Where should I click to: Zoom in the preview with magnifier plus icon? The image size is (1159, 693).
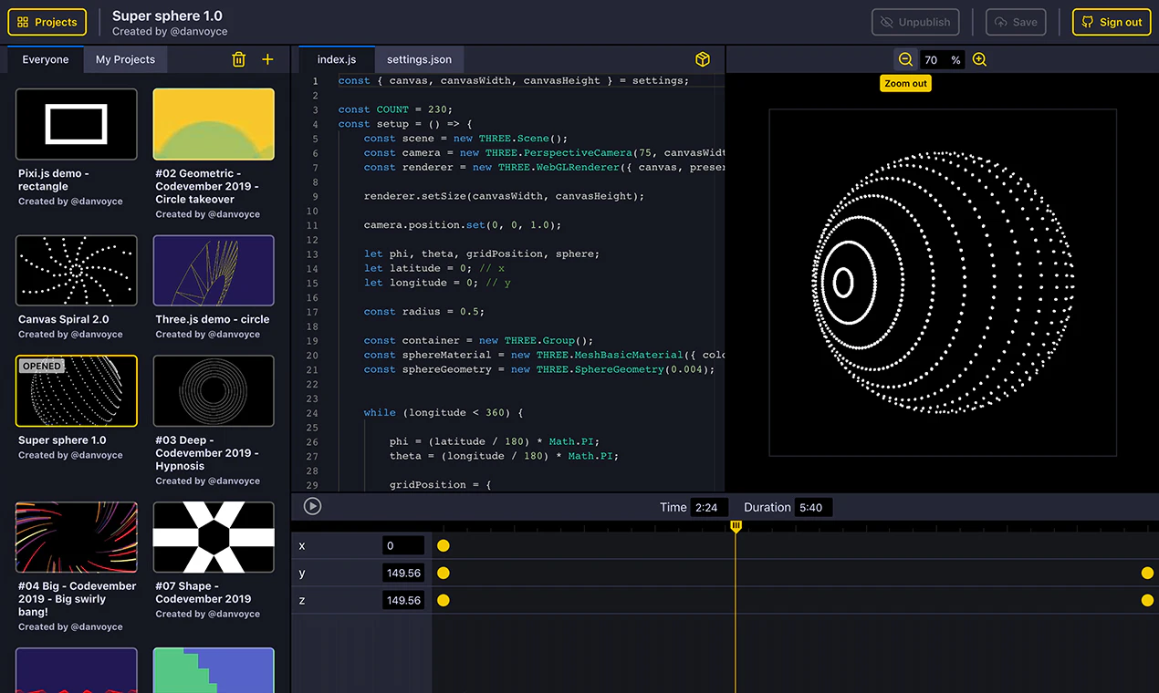979,58
